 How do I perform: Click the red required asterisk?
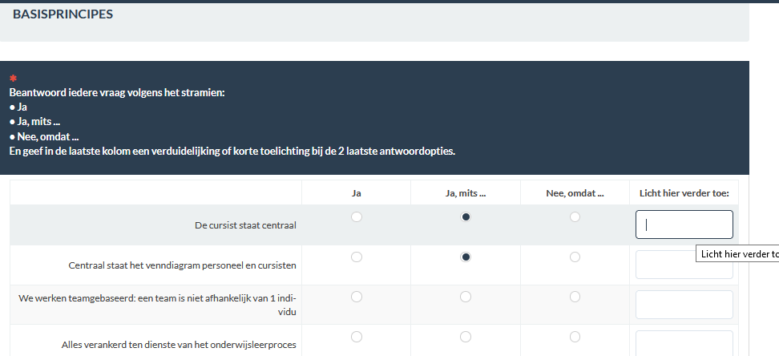click(14, 79)
